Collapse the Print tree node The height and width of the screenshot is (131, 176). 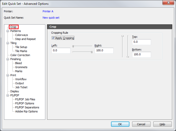8,75
